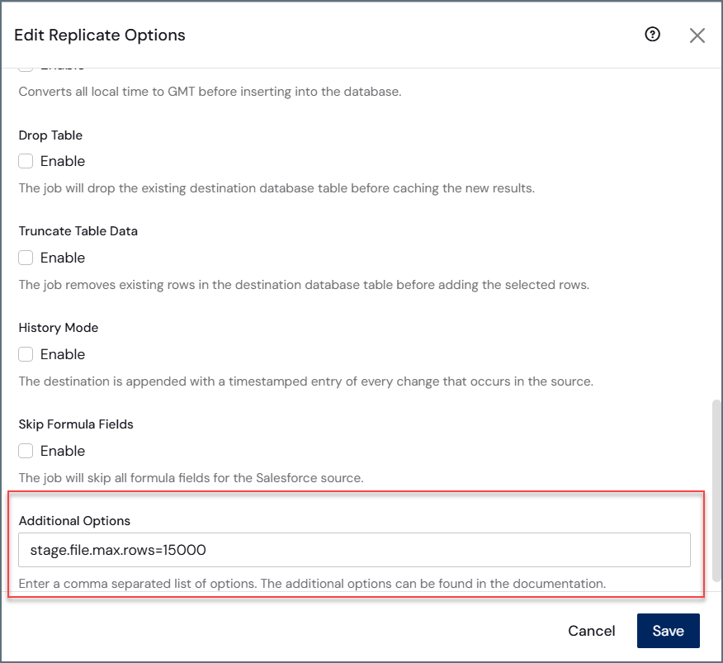723x663 pixels.
Task: Click the History Mode heading
Action: [x=59, y=328]
